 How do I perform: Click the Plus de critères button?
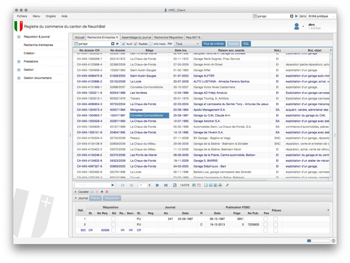213,44
